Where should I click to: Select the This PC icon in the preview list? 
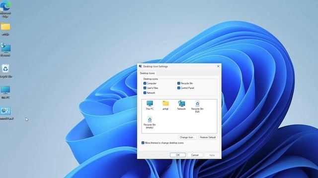[150, 105]
